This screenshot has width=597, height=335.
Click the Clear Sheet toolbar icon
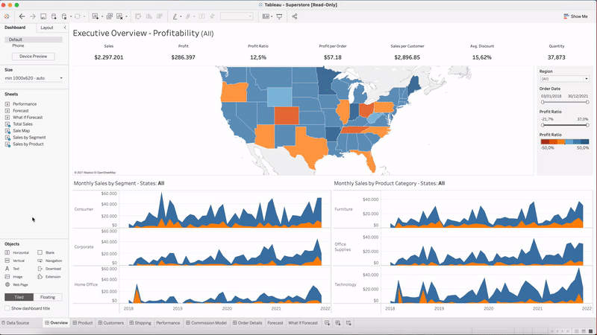(x=119, y=16)
